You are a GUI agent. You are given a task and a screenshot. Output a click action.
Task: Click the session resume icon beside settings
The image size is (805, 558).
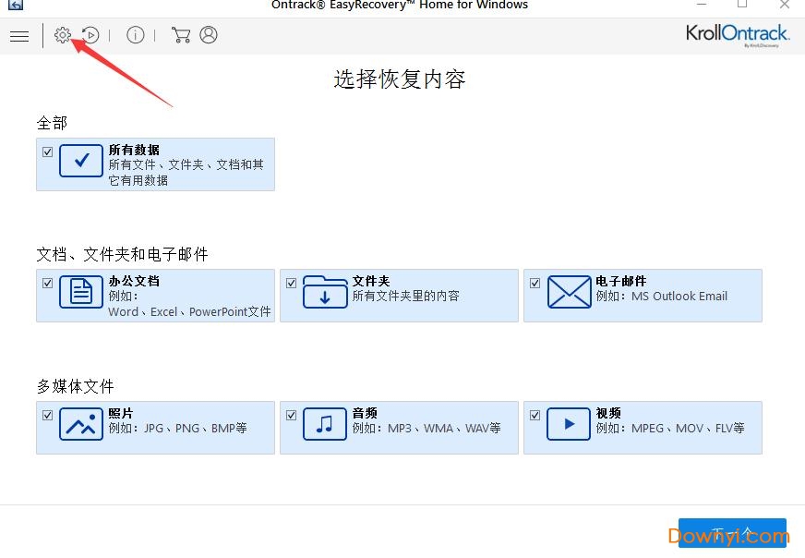[90, 35]
